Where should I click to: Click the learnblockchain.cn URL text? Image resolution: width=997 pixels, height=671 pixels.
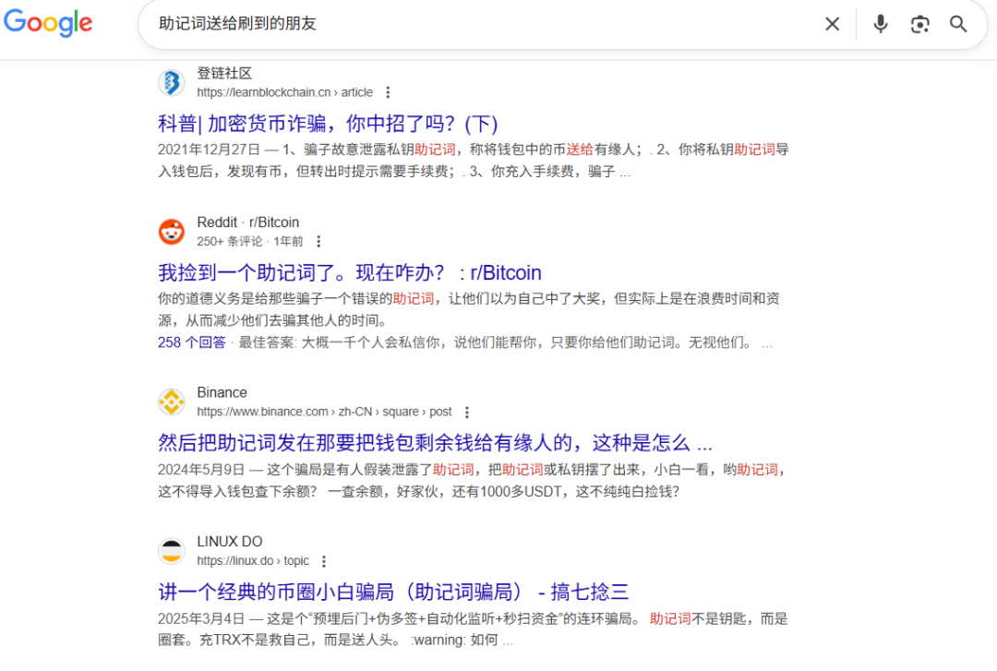[x=285, y=92]
